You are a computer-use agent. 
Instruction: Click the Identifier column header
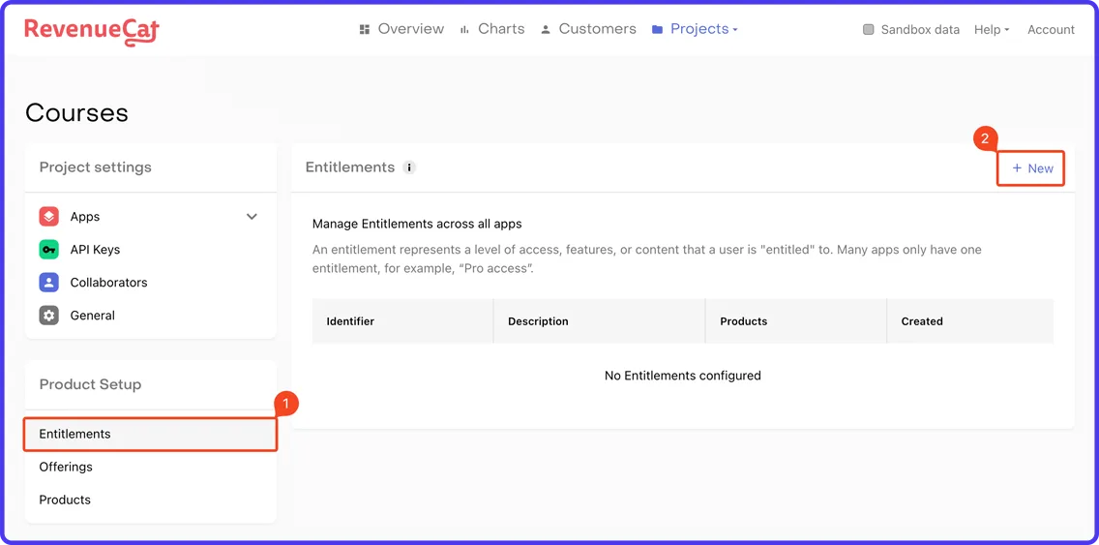[350, 321]
